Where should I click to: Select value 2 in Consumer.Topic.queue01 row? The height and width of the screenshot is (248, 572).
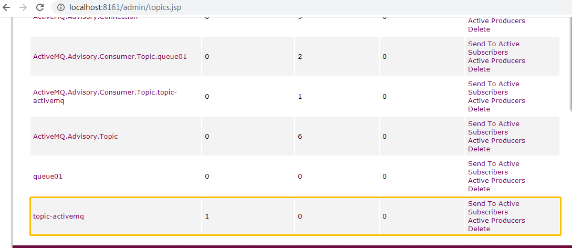pyautogui.click(x=300, y=57)
